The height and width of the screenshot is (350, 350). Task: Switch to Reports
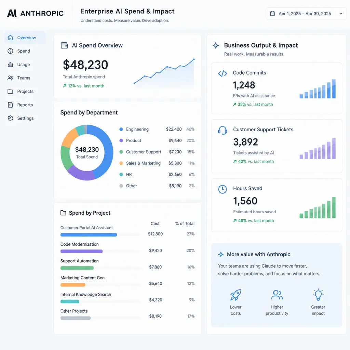tap(25, 105)
